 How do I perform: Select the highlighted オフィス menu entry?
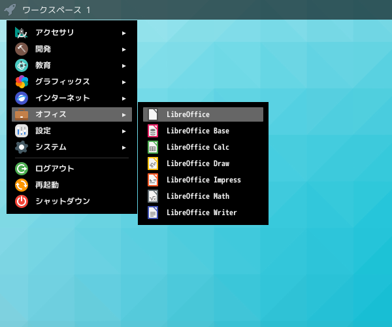[72, 114]
